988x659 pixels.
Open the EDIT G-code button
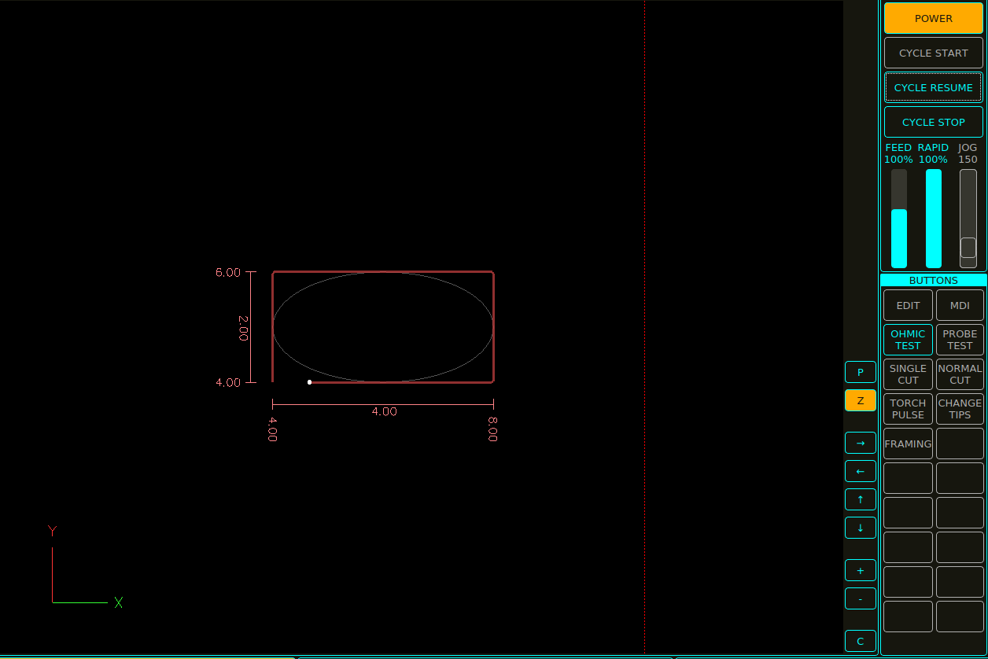(908, 305)
